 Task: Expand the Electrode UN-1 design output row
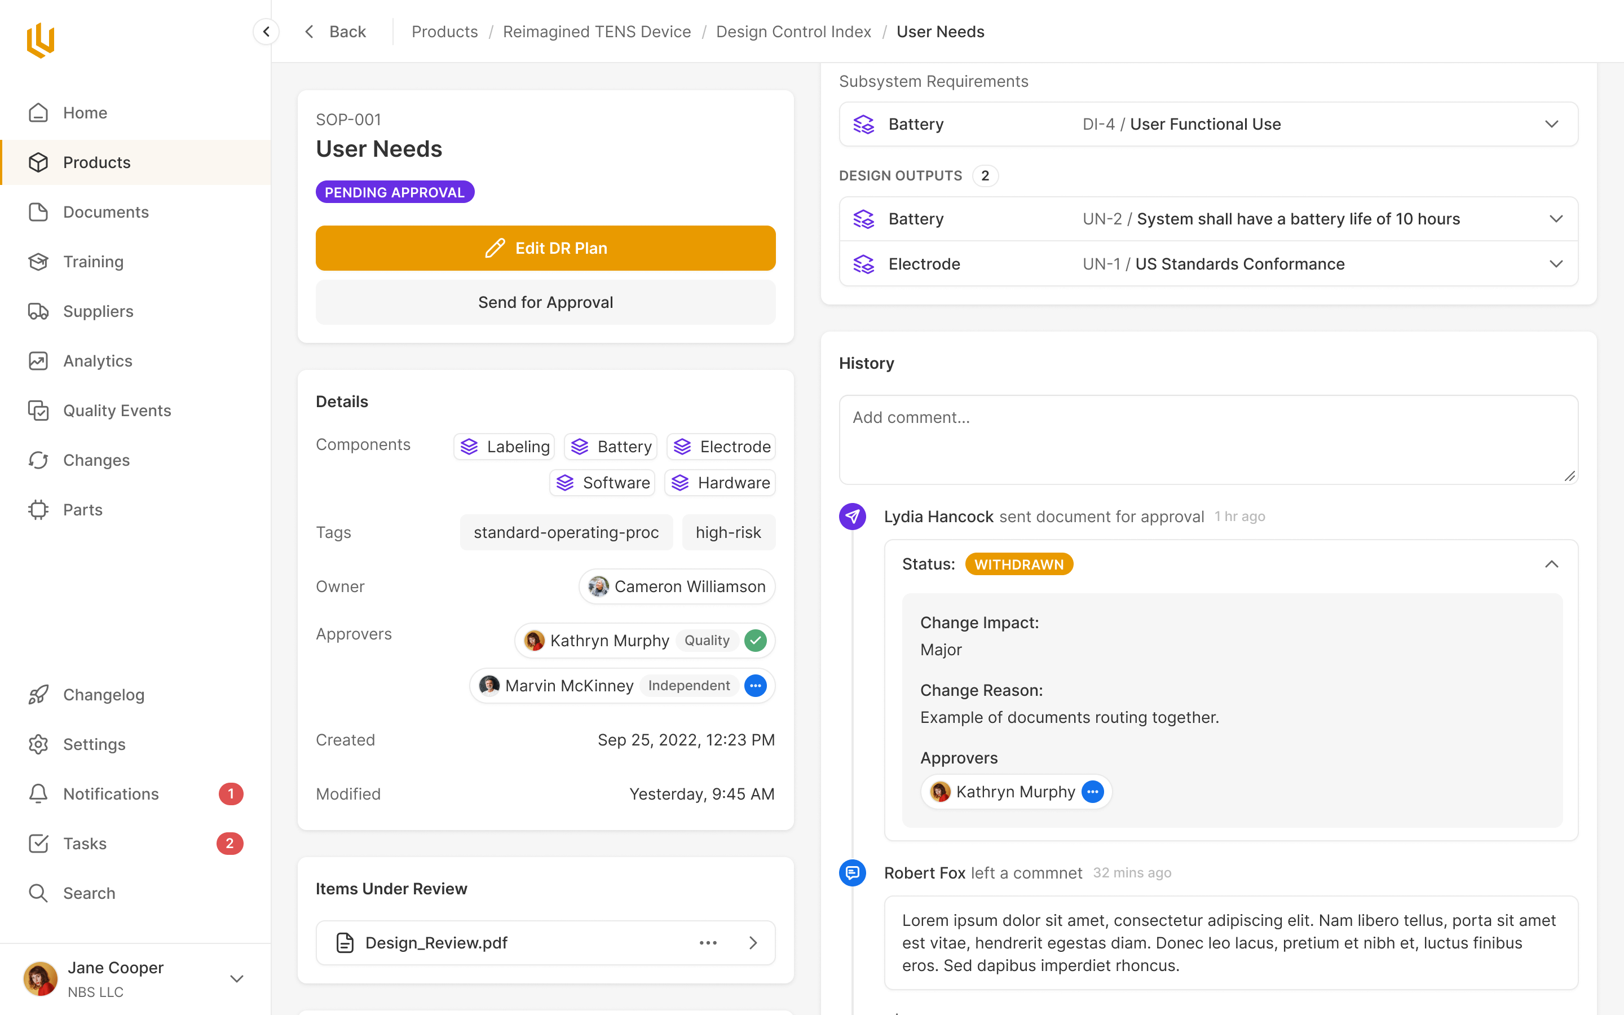(1556, 264)
